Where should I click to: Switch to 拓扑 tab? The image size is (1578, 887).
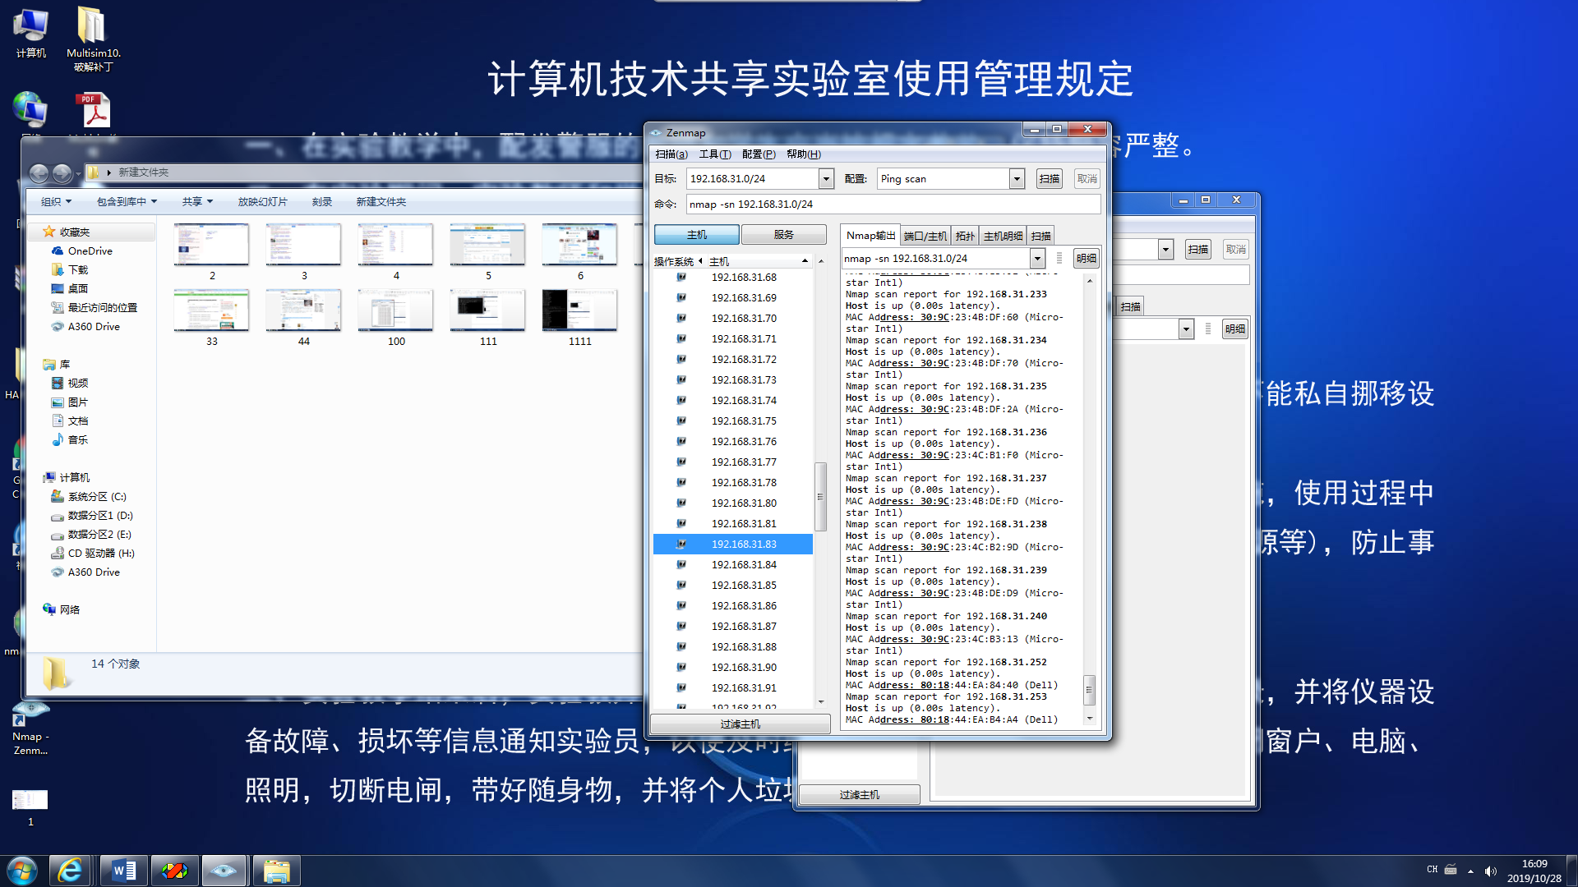click(x=965, y=237)
